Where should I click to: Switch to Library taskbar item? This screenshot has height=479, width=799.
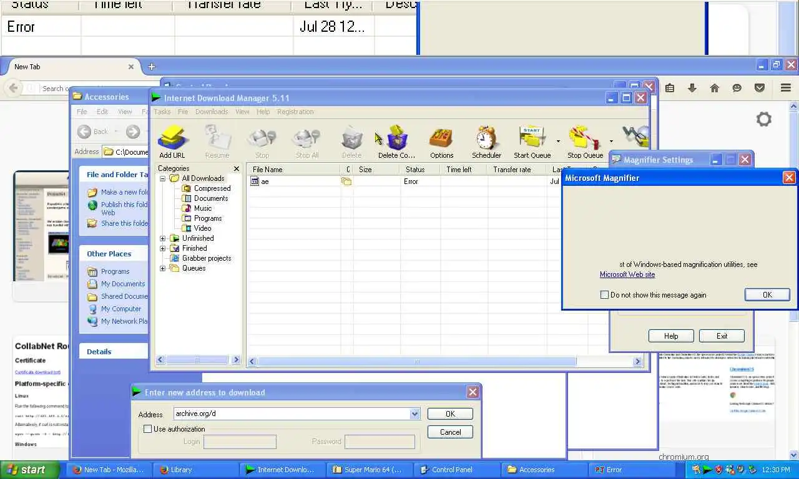(195, 470)
